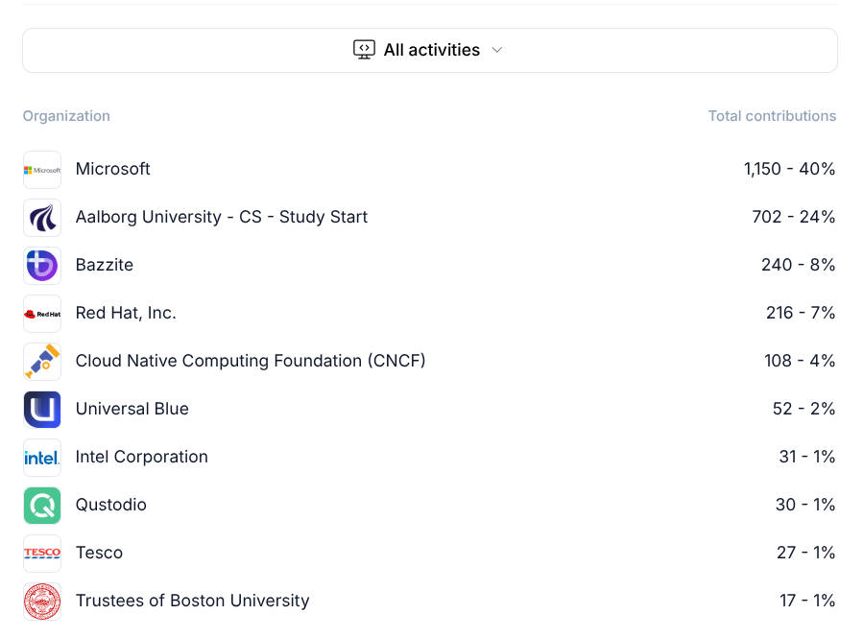Click the Qustodio logo icon
This screenshot has height=638, width=863.
[x=42, y=506]
